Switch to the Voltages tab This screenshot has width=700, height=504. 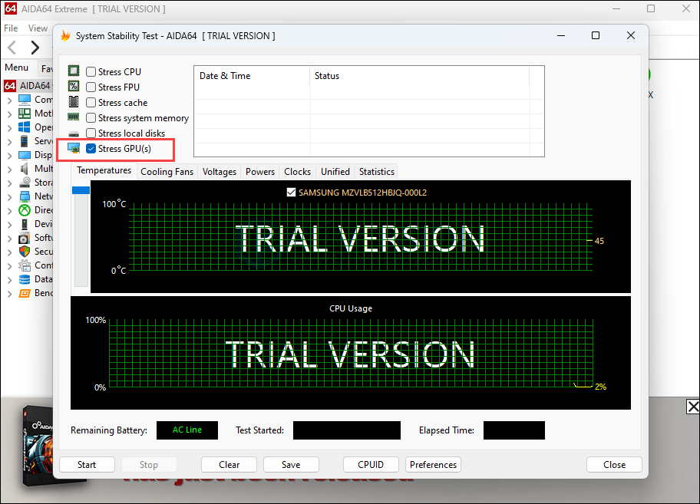[x=219, y=171]
